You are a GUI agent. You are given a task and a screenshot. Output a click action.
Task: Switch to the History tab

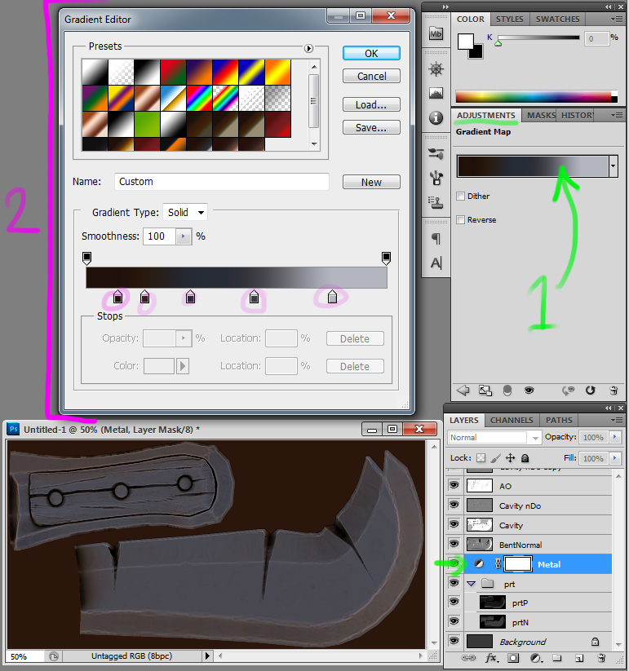(577, 116)
